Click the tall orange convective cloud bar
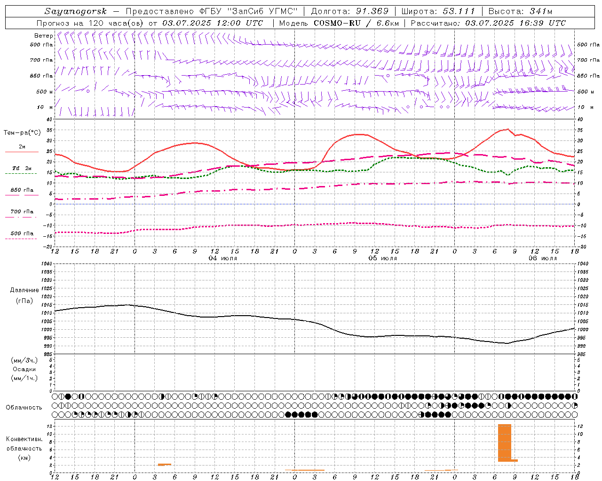Viewport: 602px width, 481px height. 505,443
